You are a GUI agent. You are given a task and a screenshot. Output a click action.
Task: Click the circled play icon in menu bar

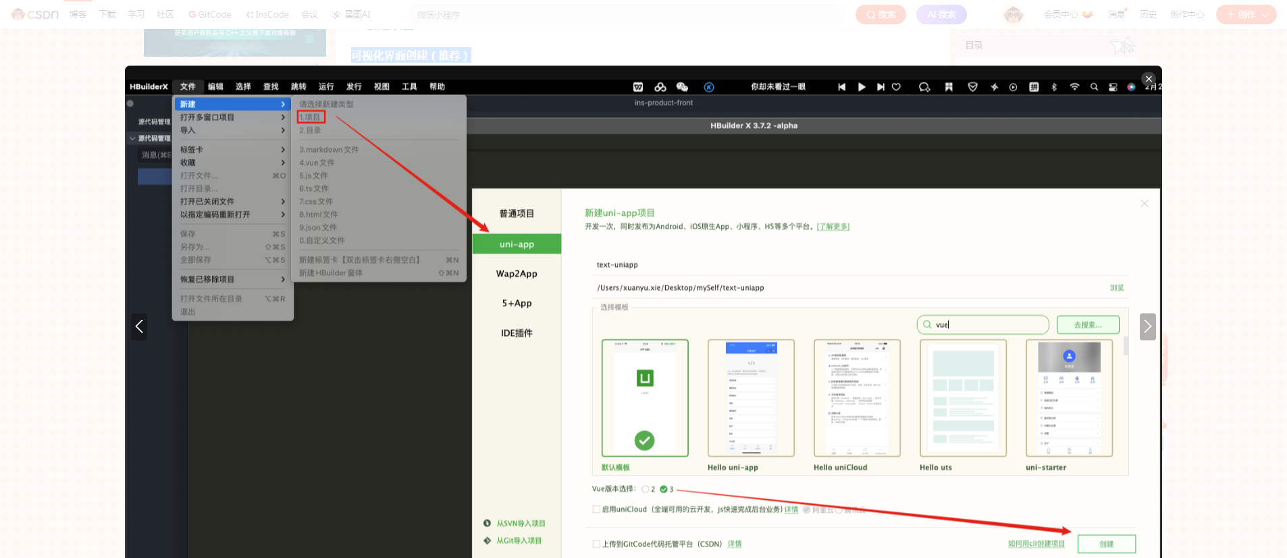1013,87
